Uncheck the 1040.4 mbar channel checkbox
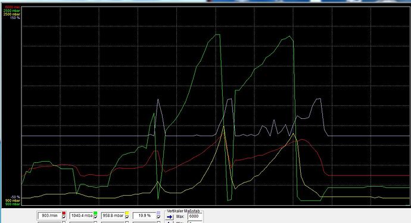 coord(95,217)
